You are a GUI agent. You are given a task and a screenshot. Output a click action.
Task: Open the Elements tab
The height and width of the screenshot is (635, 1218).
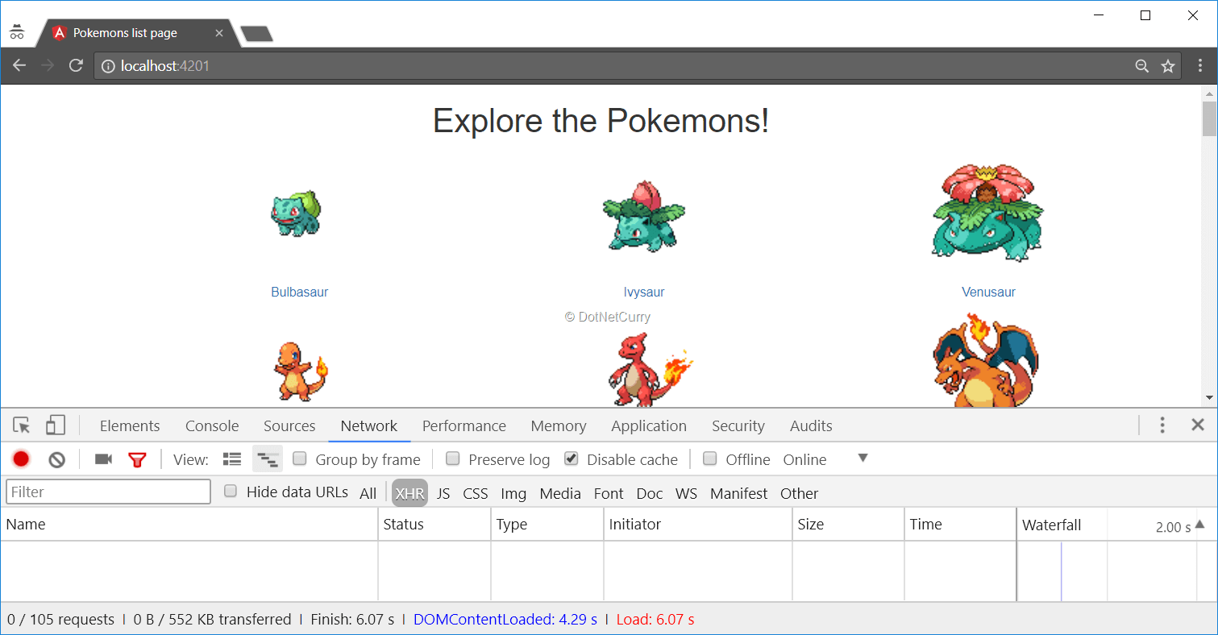130,425
